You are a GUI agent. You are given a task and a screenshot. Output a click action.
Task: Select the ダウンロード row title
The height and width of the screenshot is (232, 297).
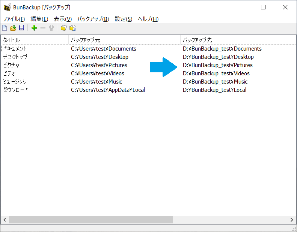point(15,90)
